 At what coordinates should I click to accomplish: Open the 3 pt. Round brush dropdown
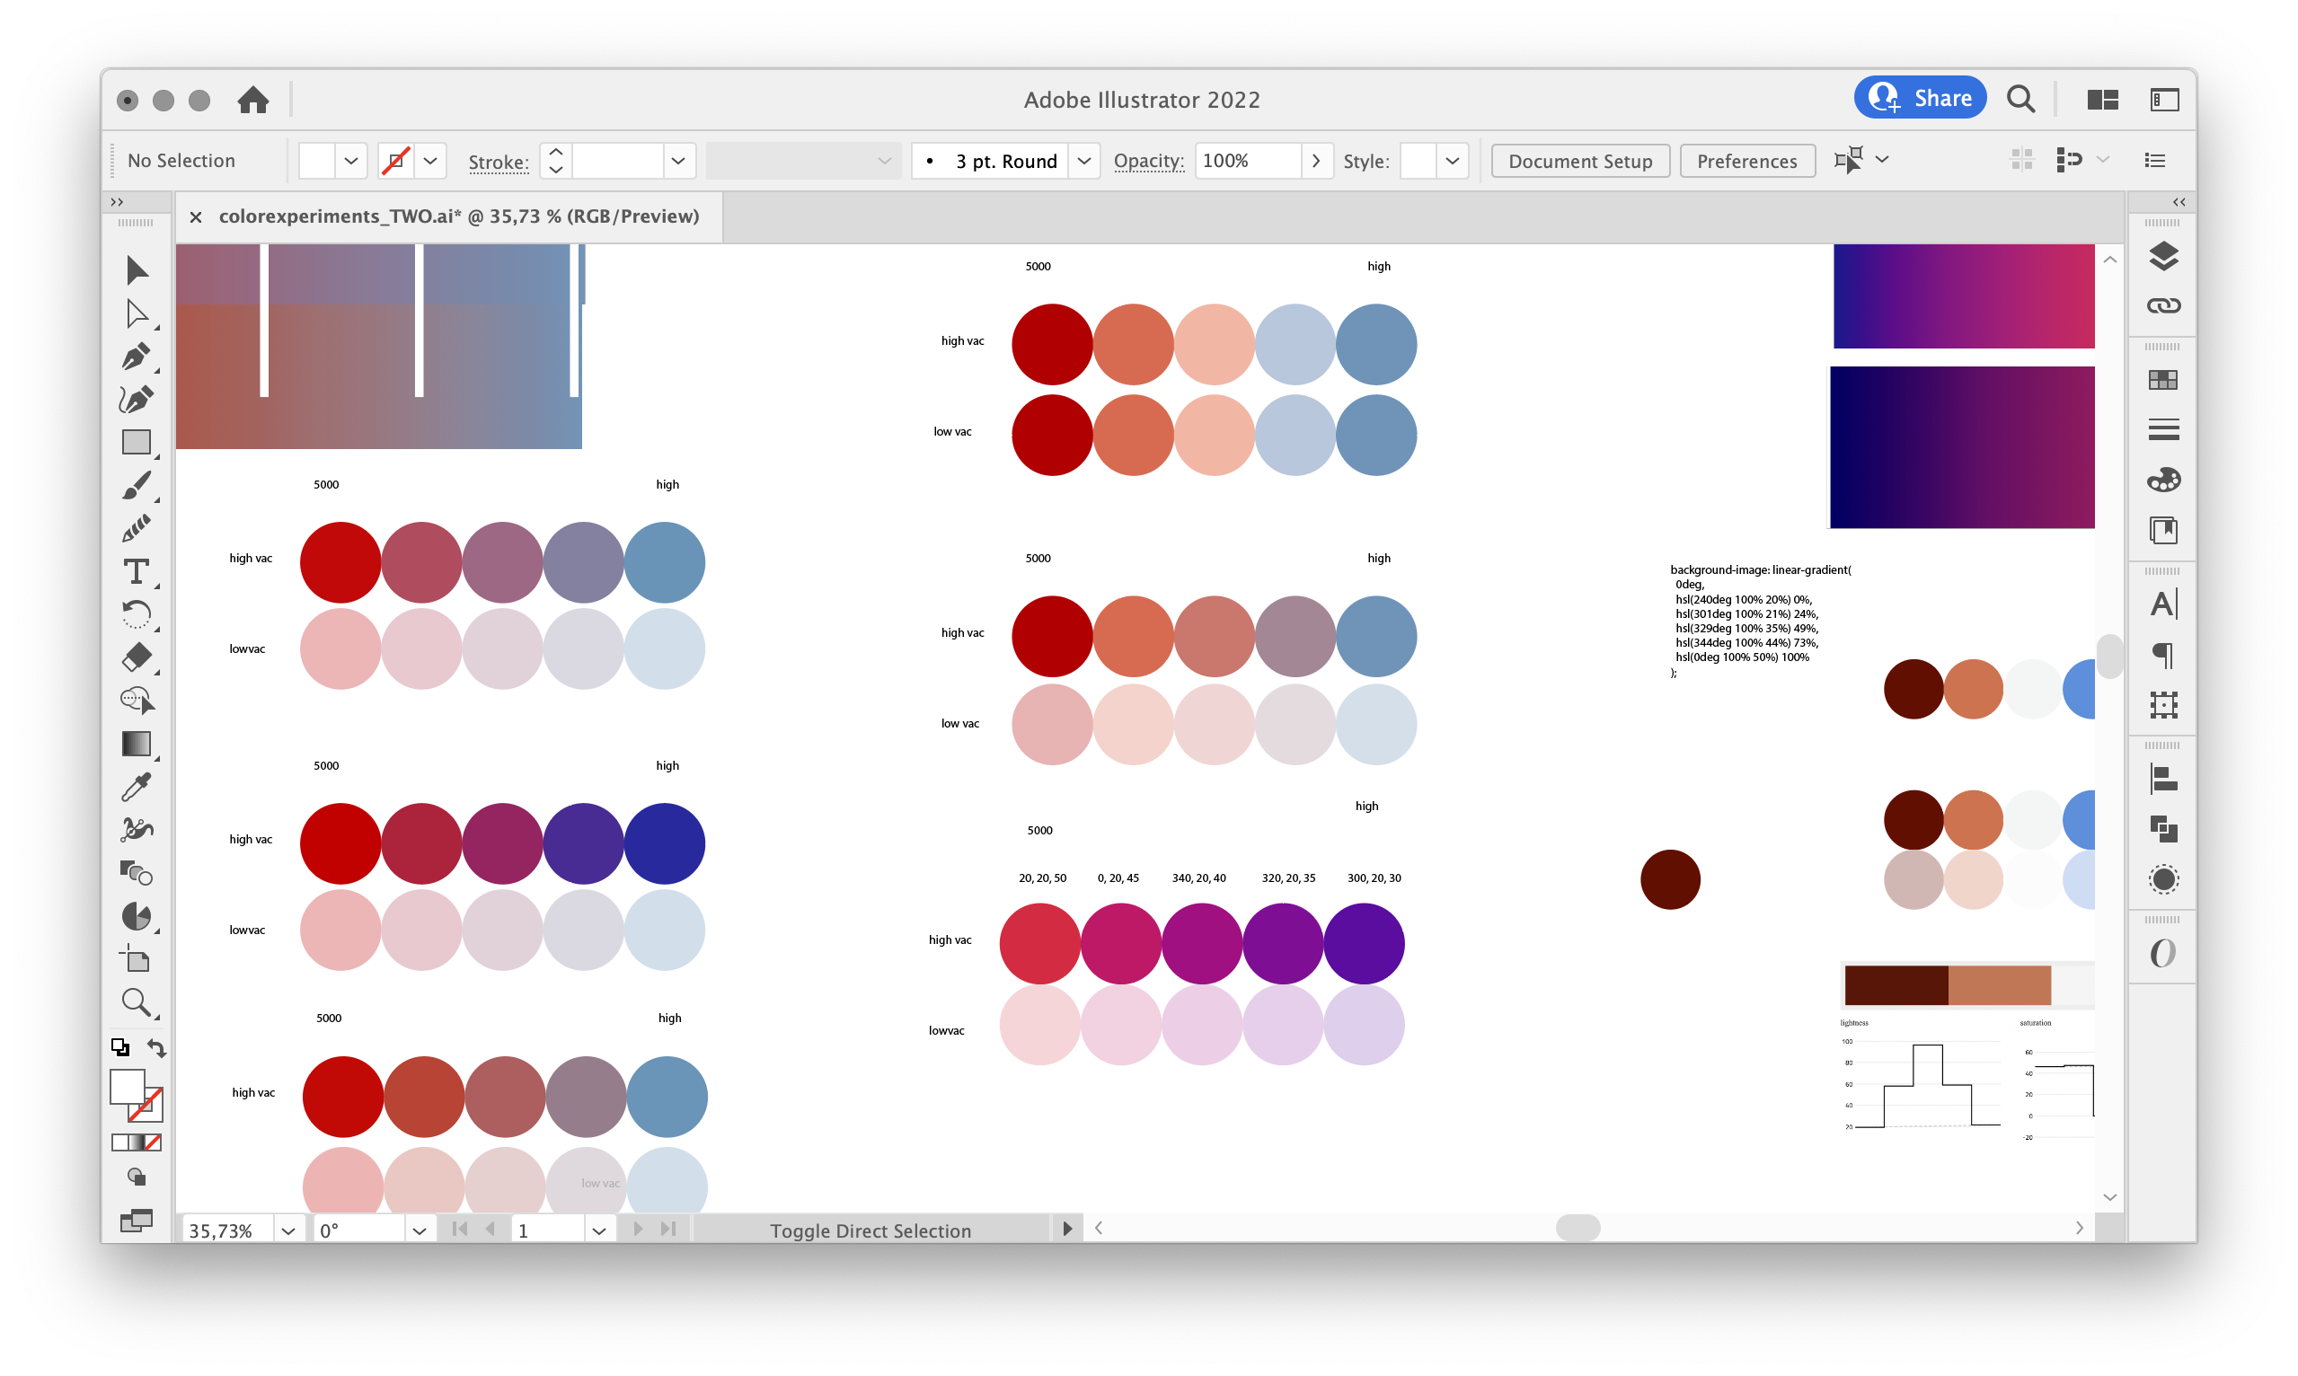tap(1083, 161)
